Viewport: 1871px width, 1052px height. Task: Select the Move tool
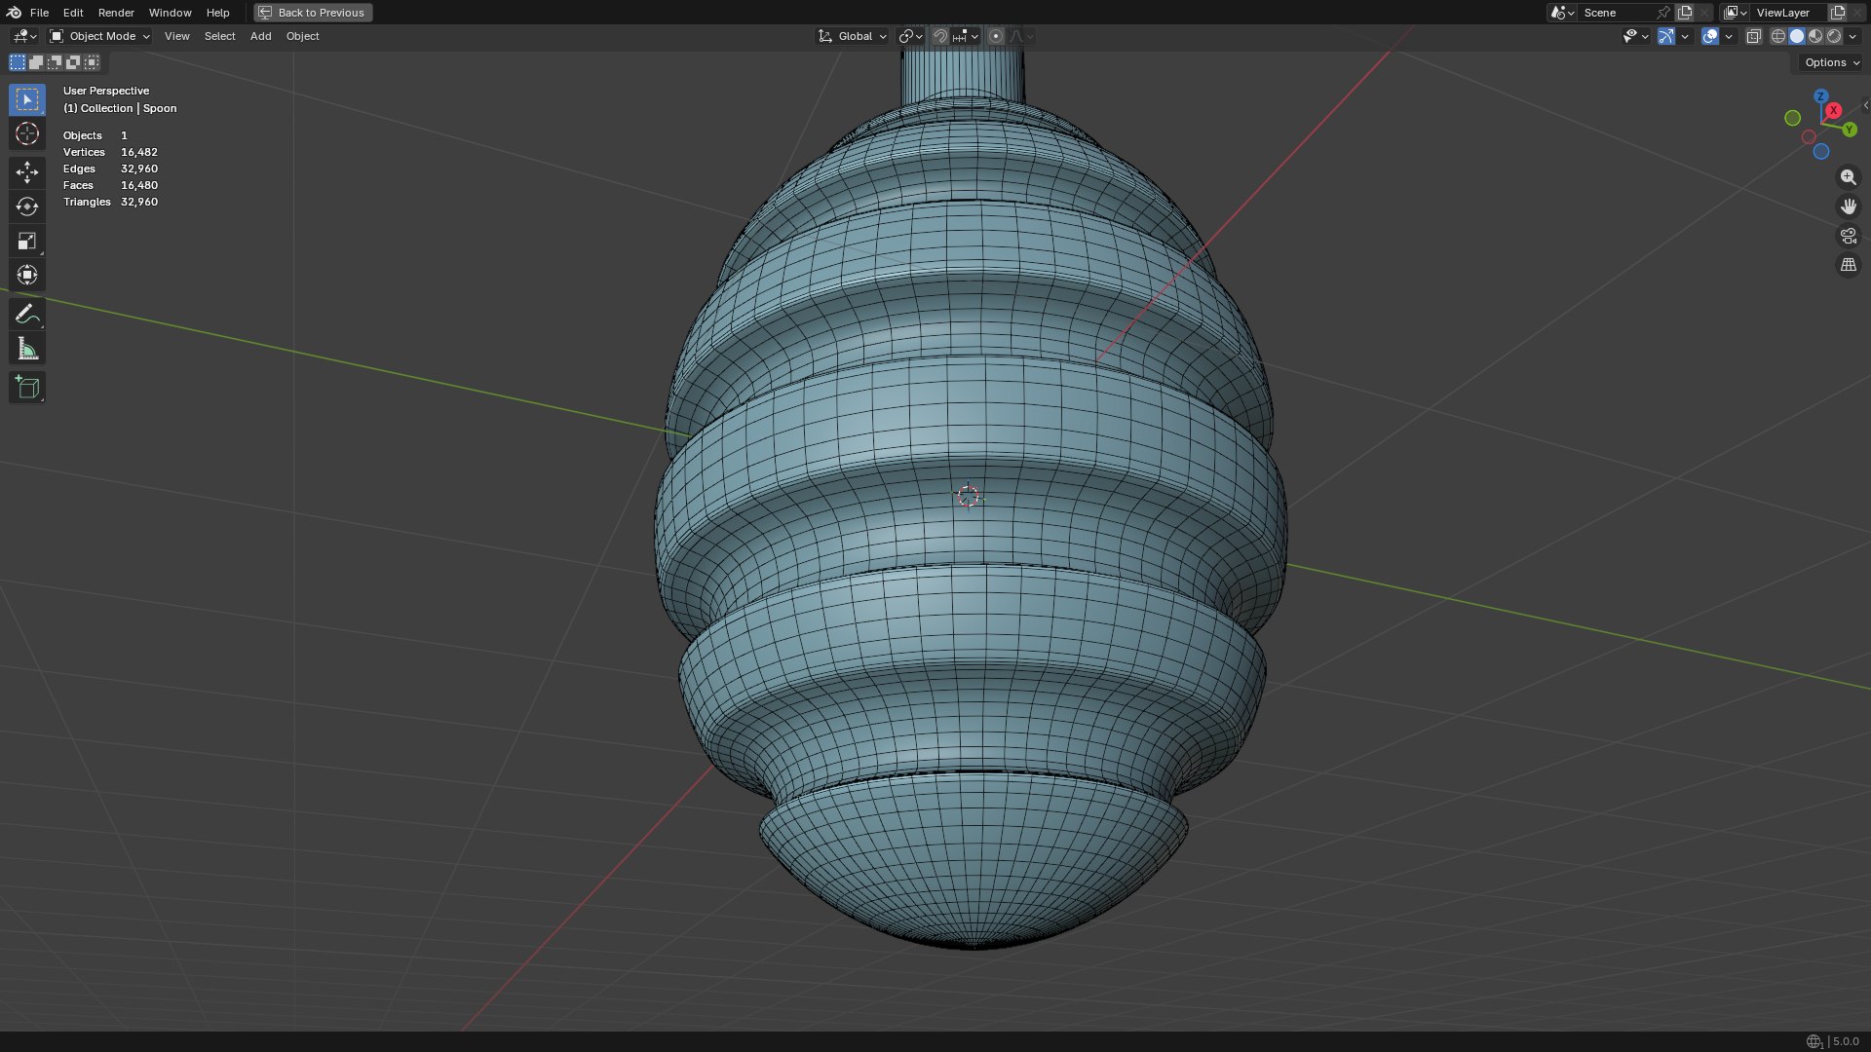pyautogui.click(x=27, y=172)
